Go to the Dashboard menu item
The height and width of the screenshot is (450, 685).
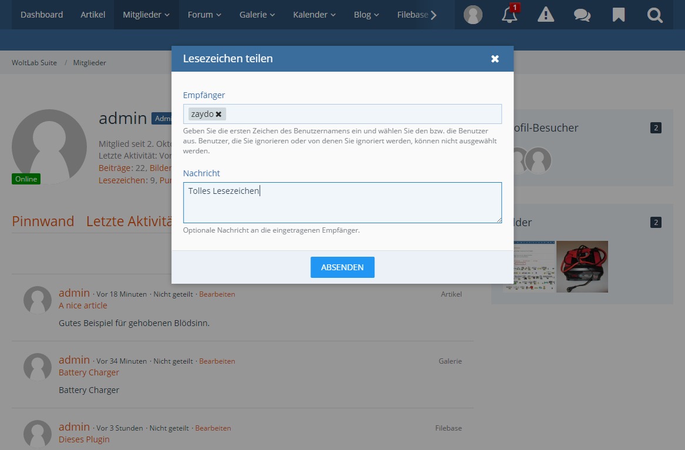click(x=42, y=15)
